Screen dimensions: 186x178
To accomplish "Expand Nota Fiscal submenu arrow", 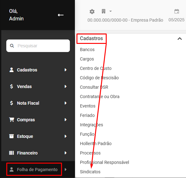I will coord(65,103).
